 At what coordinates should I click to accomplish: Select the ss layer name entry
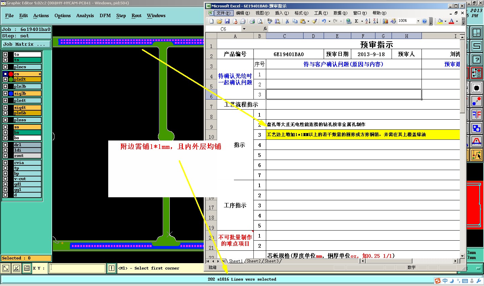coord(27,127)
